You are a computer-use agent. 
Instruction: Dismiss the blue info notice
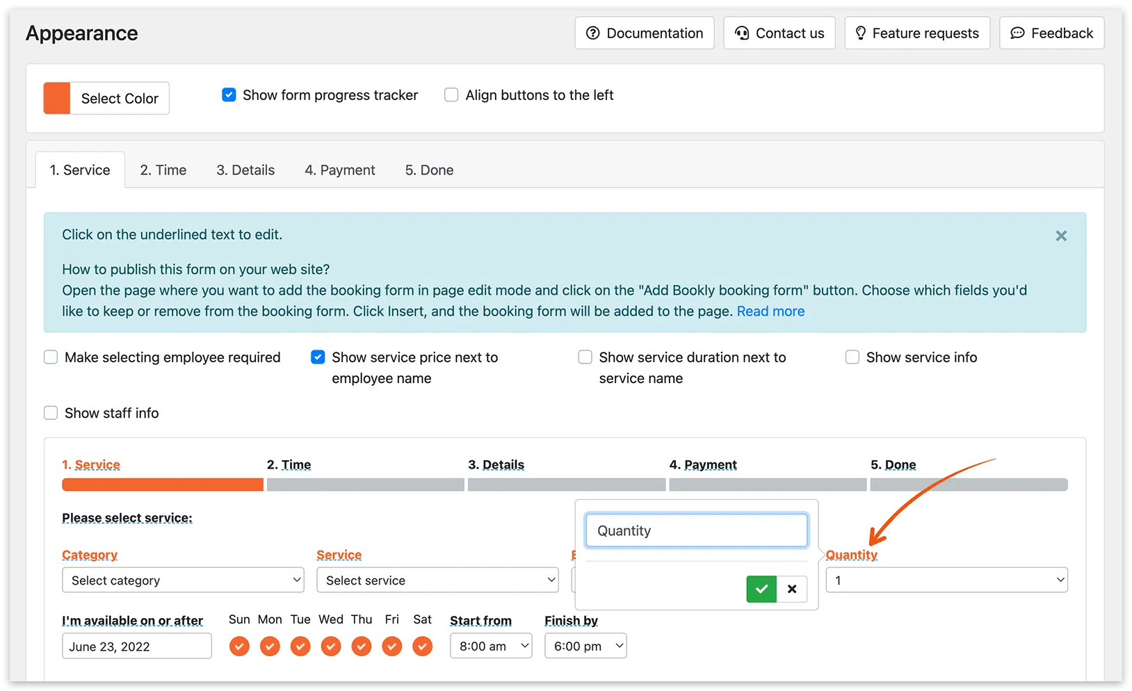[x=1061, y=236]
